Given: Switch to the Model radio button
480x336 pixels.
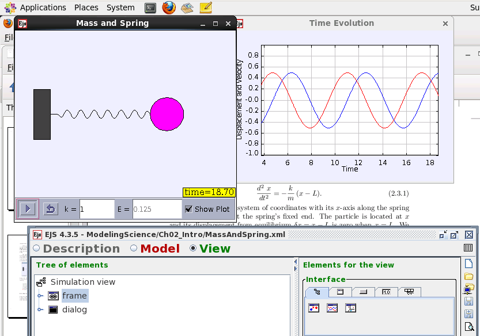Looking at the screenshot, I should point(133,248).
